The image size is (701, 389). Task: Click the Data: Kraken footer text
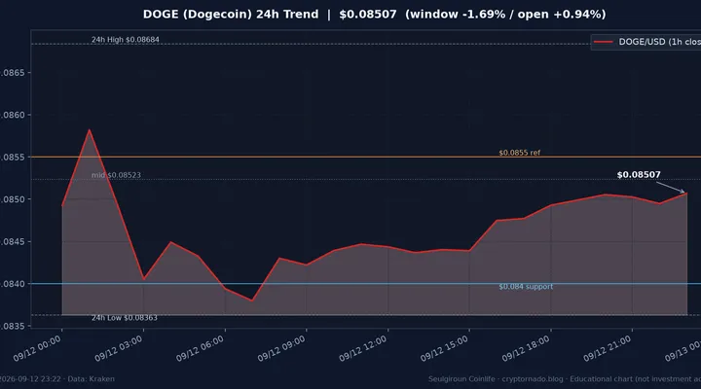91,378
